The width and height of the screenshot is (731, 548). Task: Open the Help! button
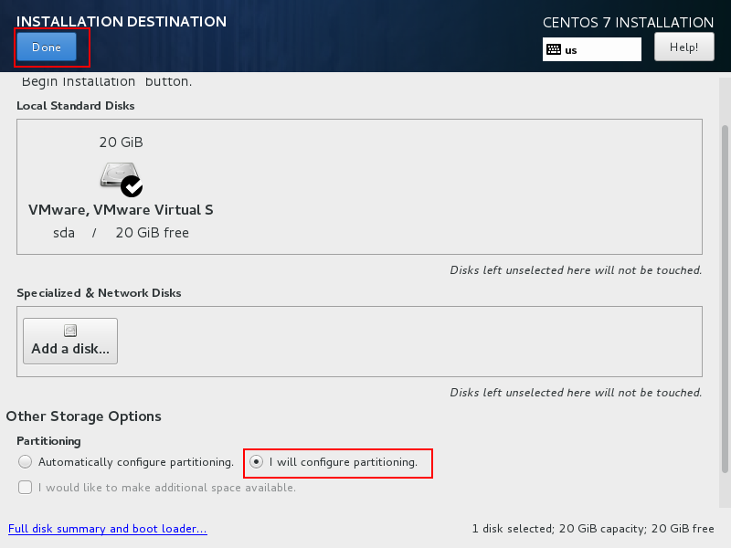(683, 47)
